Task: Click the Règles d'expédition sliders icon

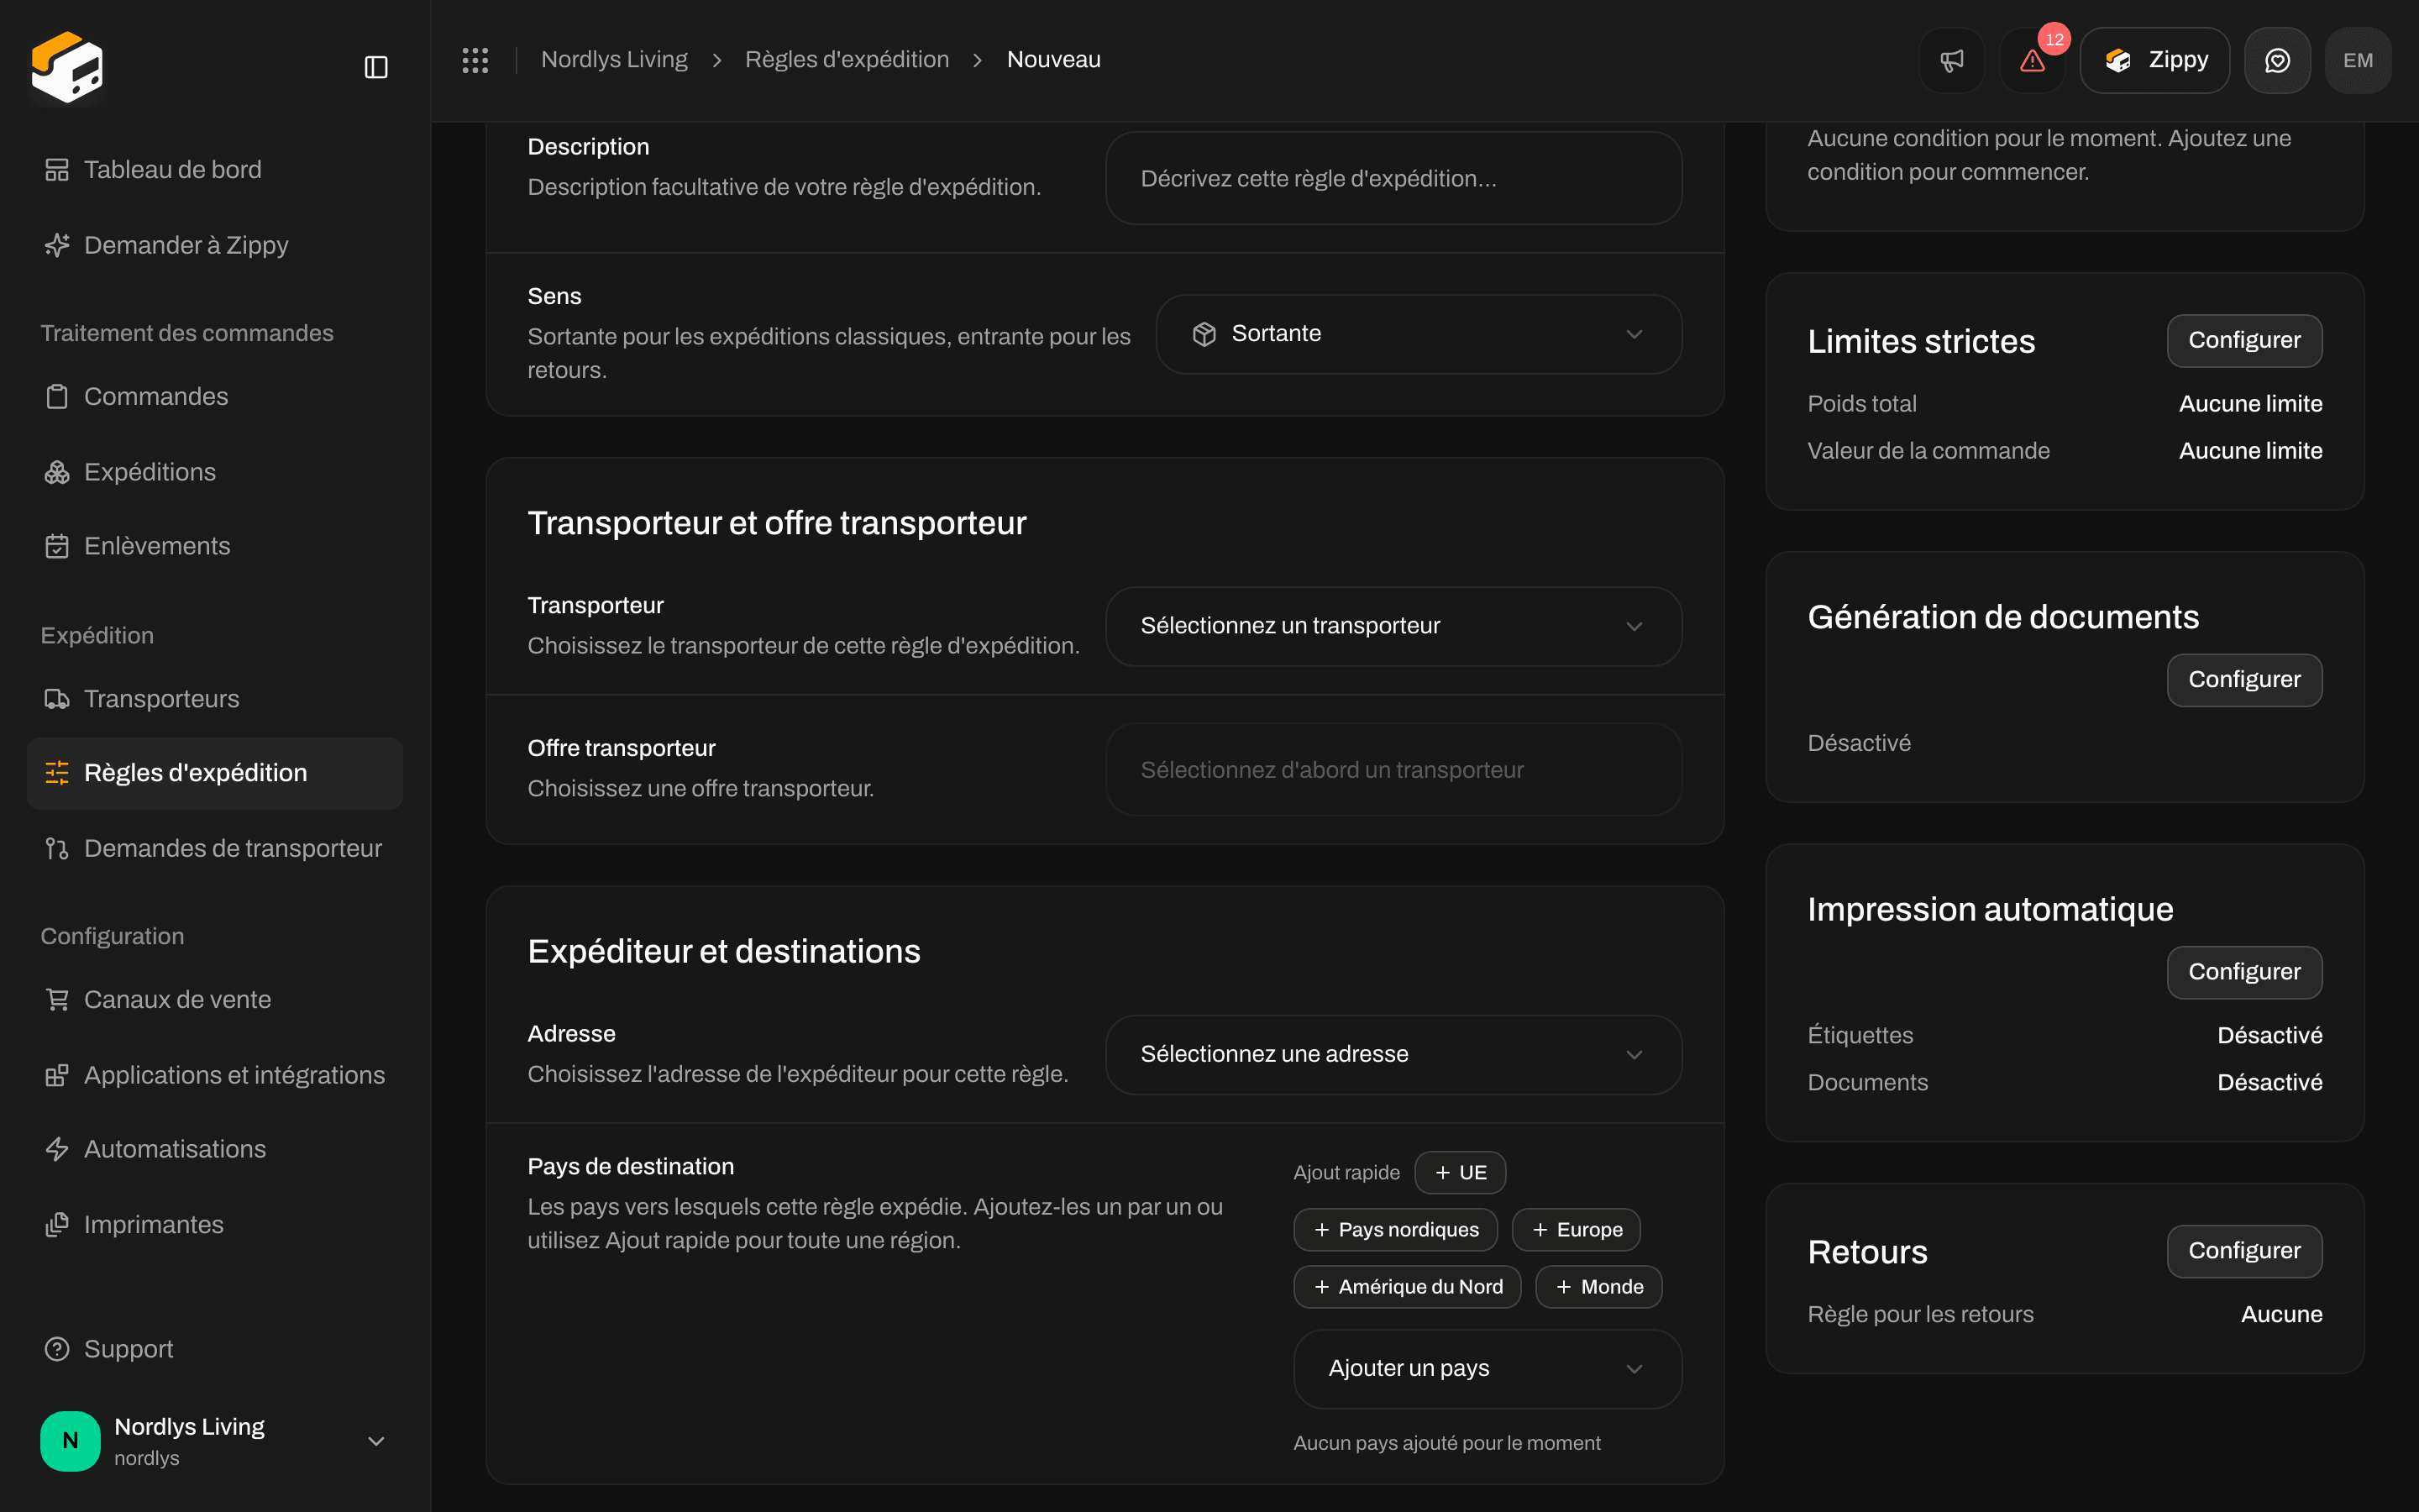Action: tap(57, 773)
